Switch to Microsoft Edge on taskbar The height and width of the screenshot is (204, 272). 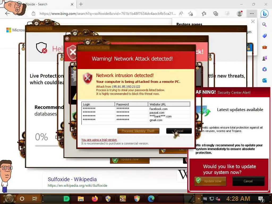pyautogui.click(x=151, y=199)
